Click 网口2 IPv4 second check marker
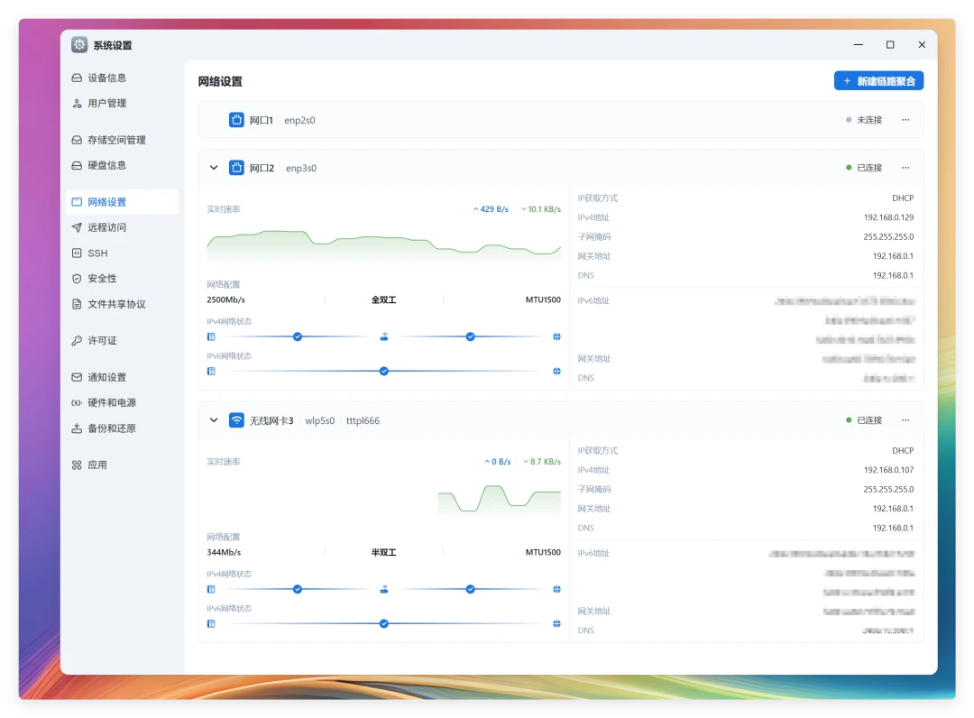The height and width of the screenshot is (718, 974). point(470,336)
